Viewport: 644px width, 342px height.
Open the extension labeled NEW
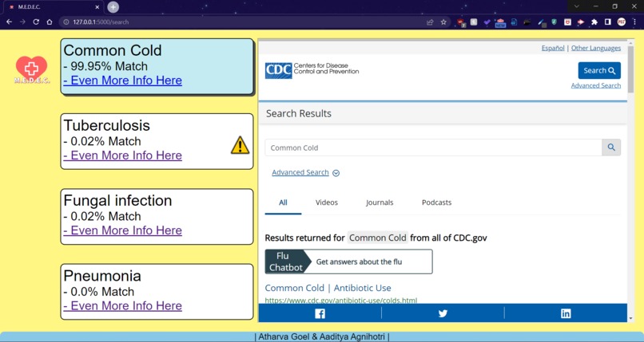500,22
